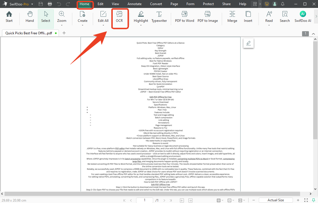Start the Read aloud tool
Screen dimensions: 318x203
coord(269,17)
